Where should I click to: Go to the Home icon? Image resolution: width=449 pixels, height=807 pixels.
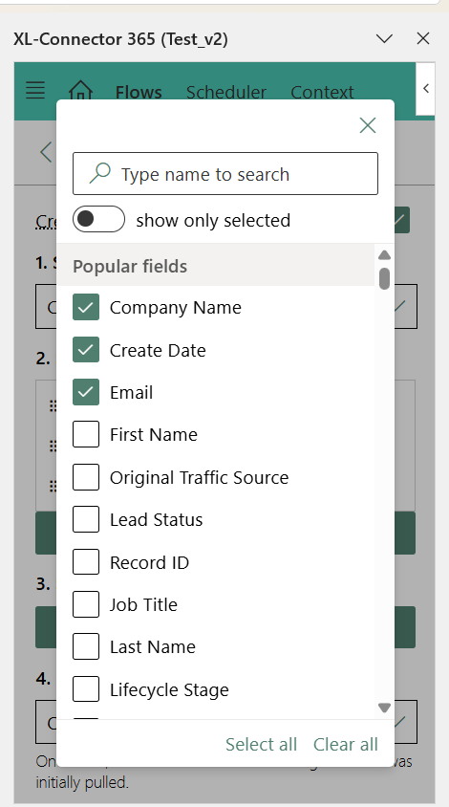tap(81, 91)
